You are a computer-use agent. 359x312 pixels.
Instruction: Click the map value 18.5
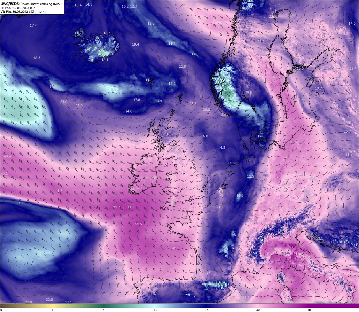click(37, 58)
